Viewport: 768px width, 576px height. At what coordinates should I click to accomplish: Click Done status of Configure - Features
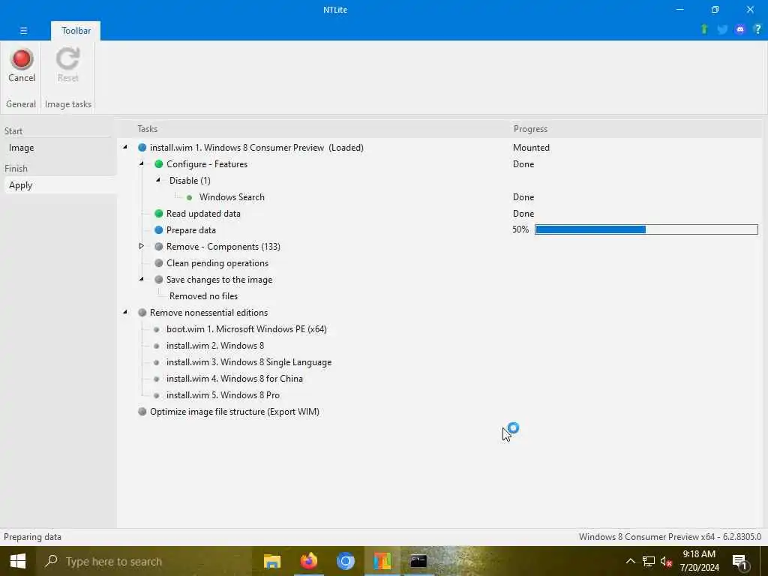(523, 164)
